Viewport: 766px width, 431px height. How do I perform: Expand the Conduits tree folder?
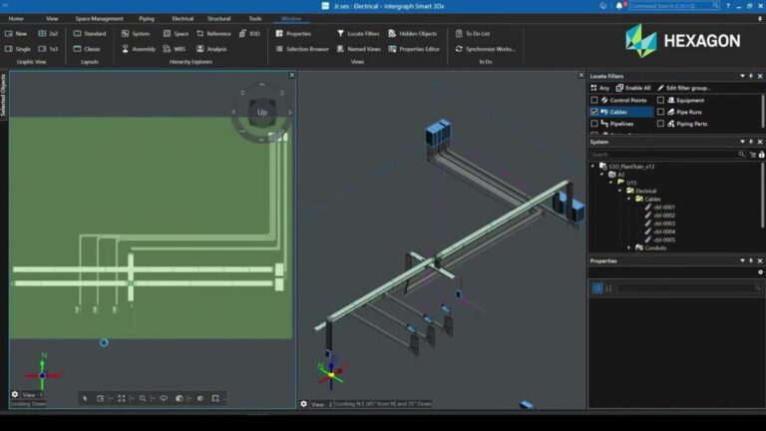pyautogui.click(x=628, y=247)
